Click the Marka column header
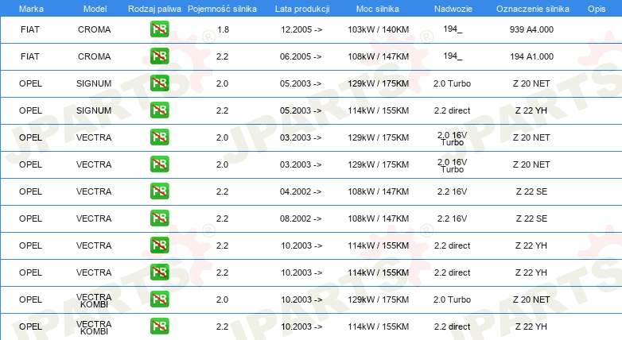Viewport: 622px width, 340px height. click(x=31, y=9)
